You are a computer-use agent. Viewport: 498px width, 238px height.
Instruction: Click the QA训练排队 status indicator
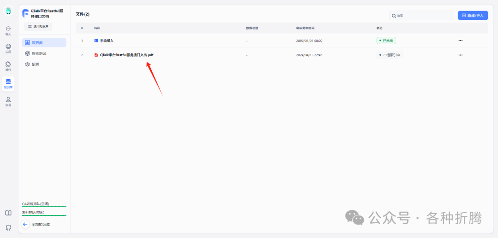click(44, 204)
